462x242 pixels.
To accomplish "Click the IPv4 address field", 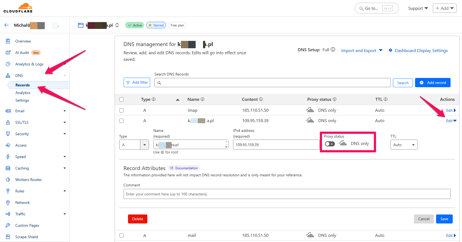I will [276, 145].
